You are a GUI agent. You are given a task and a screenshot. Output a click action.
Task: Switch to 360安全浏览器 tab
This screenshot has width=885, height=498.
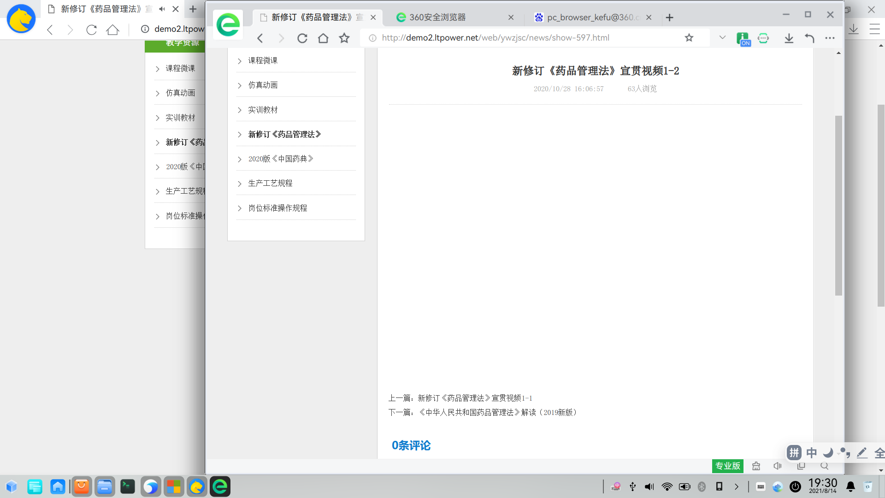coord(437,18)
